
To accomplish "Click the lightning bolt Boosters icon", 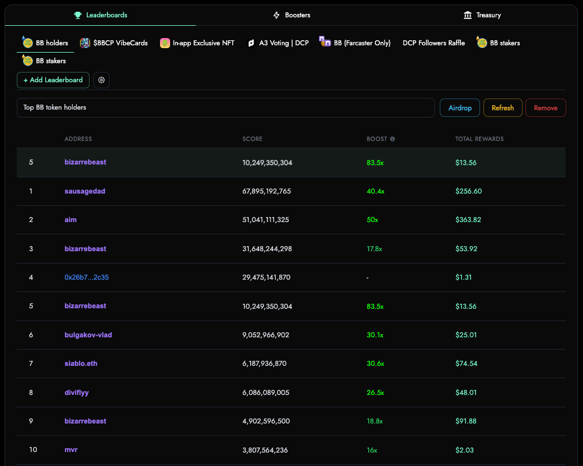I will click(276, 15).
